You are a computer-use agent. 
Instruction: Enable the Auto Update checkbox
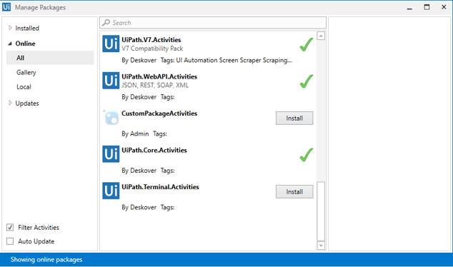(10, 241)
